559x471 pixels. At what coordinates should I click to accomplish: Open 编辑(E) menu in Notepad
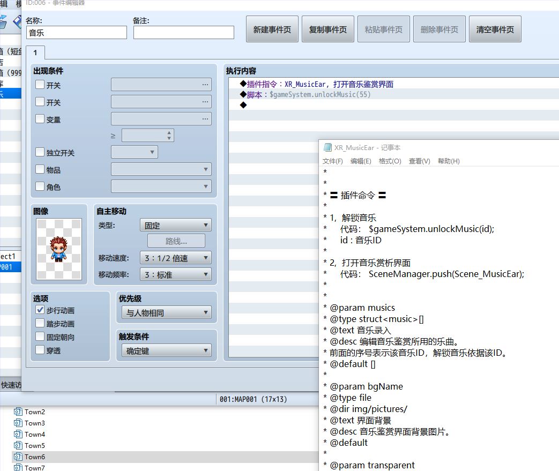tap(361, 161)
